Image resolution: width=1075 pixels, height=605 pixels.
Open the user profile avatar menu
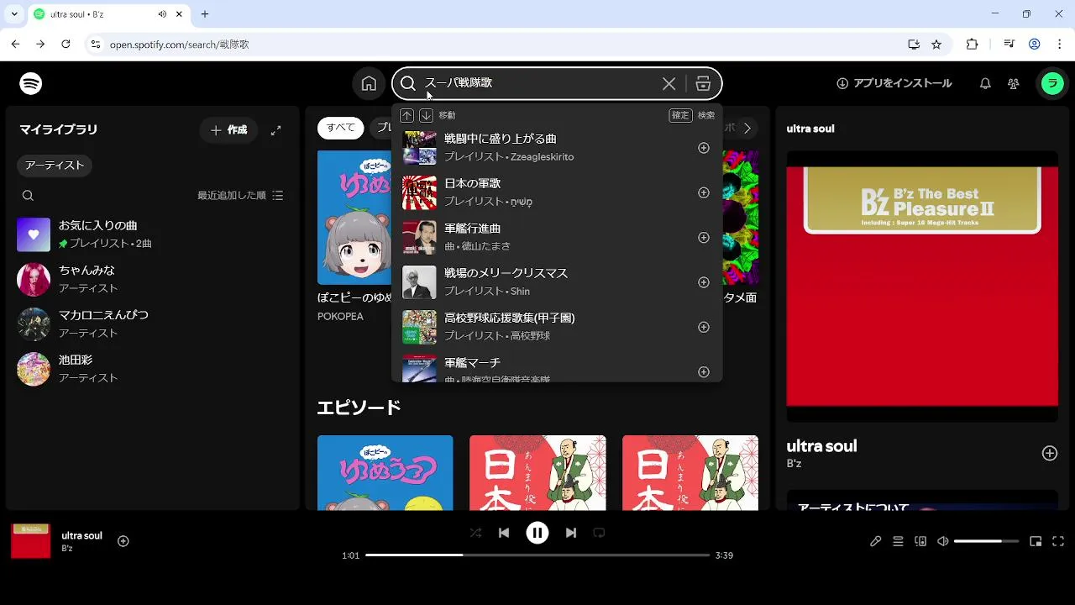(x=1052, y=83)
